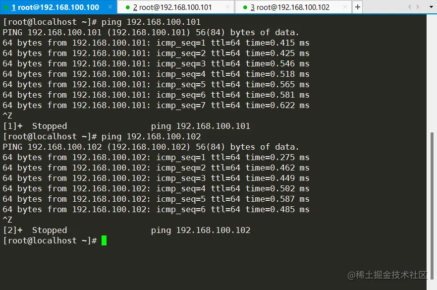Show previous tabs with the left arrow

(409, 7)
